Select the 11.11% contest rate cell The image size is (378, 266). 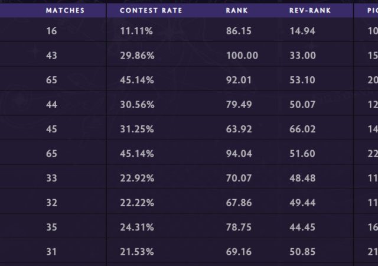click(x=136, y=31)
